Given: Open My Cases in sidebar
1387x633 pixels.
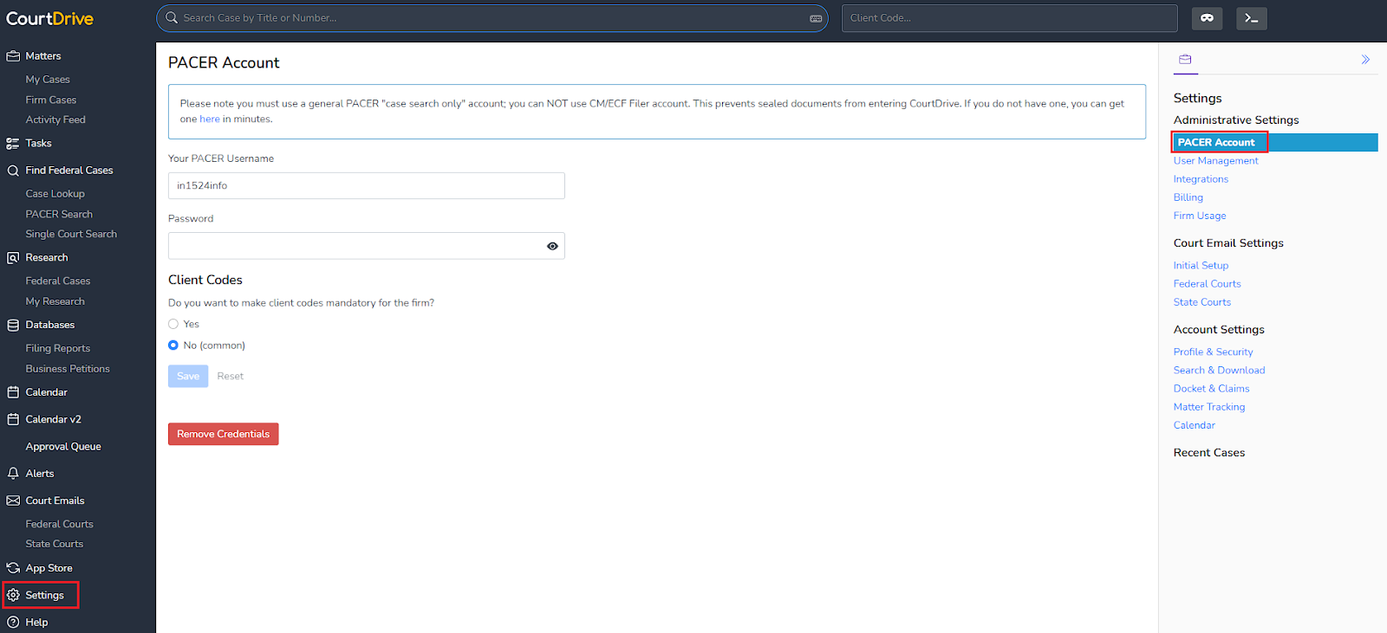Looking at the screenshot, I should point(48,80).
